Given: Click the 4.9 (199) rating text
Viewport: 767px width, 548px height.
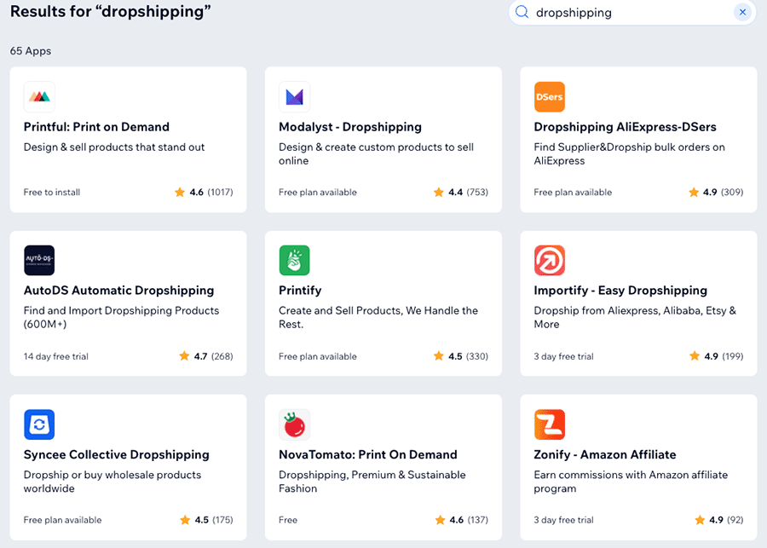Looking at the screenshot, I should pos(724,356).
